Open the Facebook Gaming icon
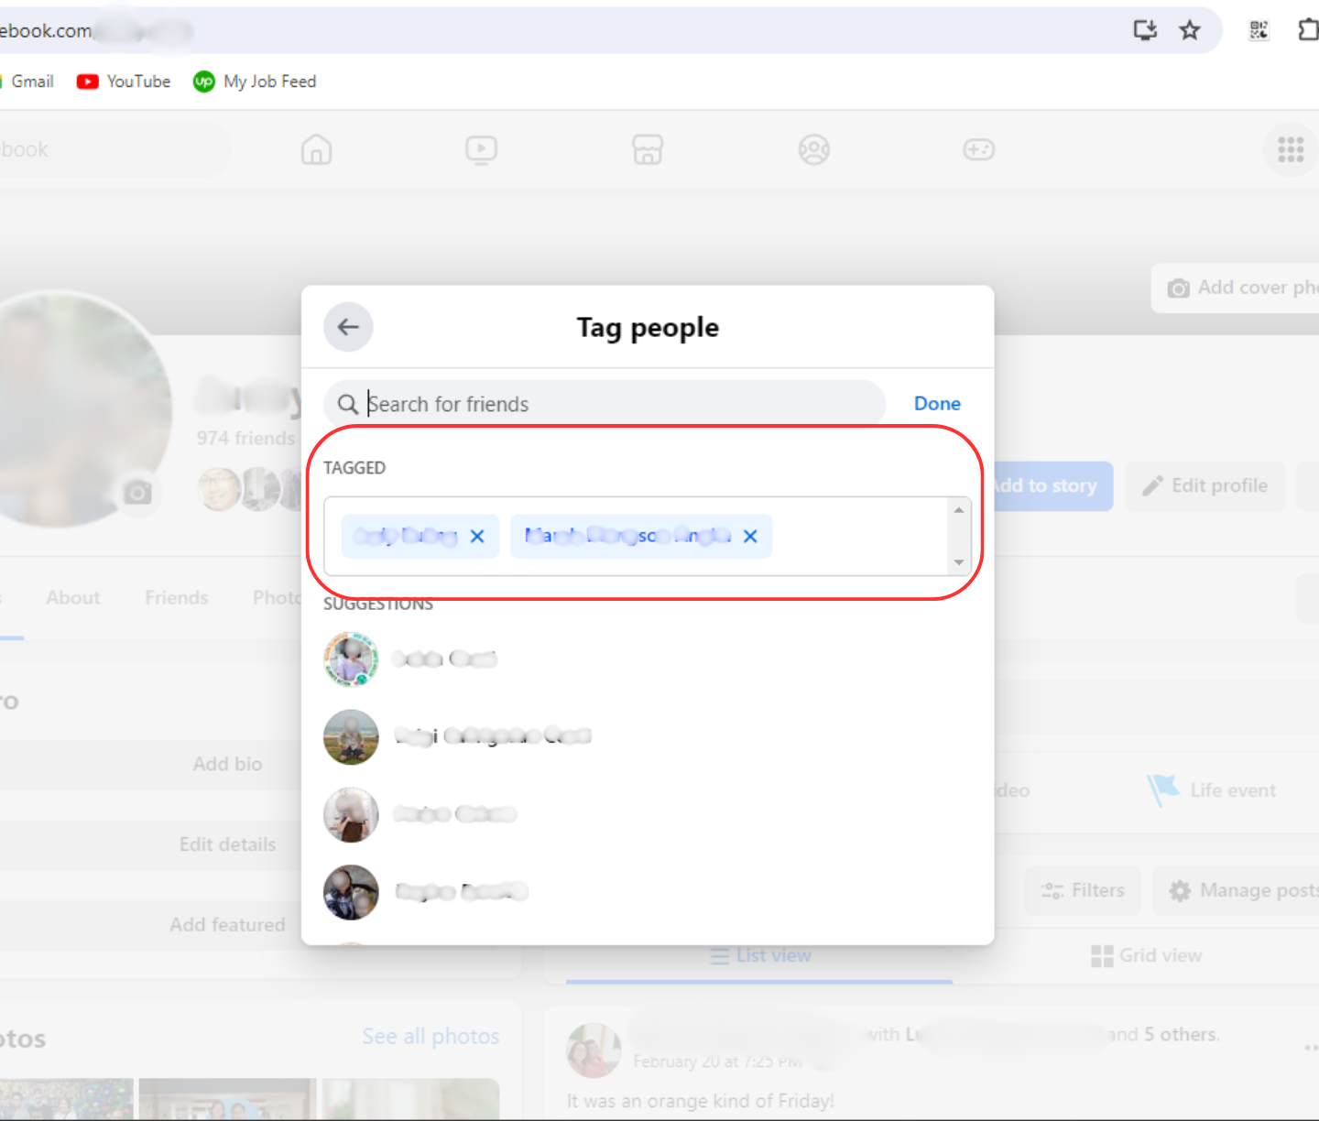Viewport: 1319px width, 1121px height. click(979, 149)
